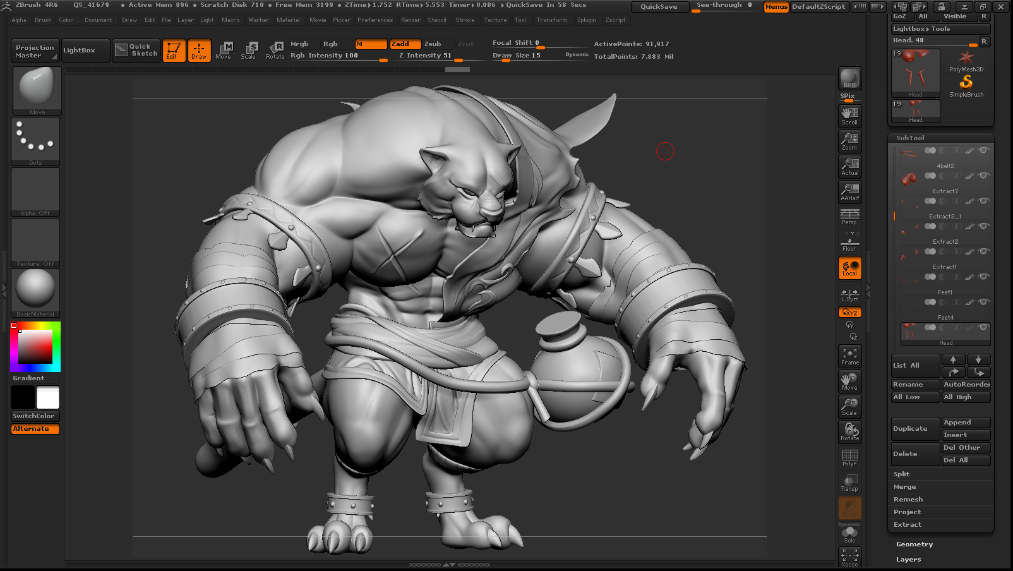Toggle visibility eye of 4belt2 subtool
Screen dimensions: 1013x571
click(983, 150)
